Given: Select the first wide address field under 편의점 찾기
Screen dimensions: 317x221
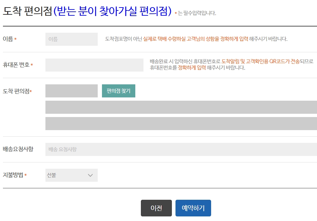Looking at the screenshot, I should pos(181,107).
